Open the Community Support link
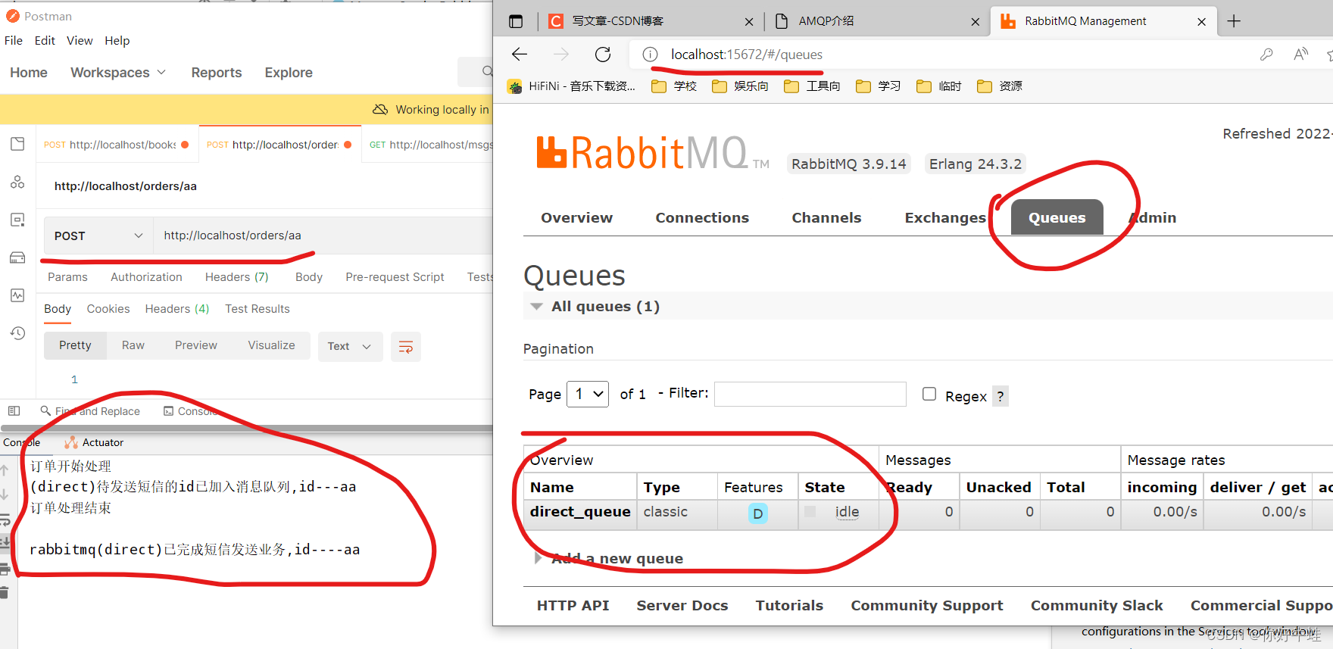The width and height of the screenshot is (1333, 649). coord(926,606)
